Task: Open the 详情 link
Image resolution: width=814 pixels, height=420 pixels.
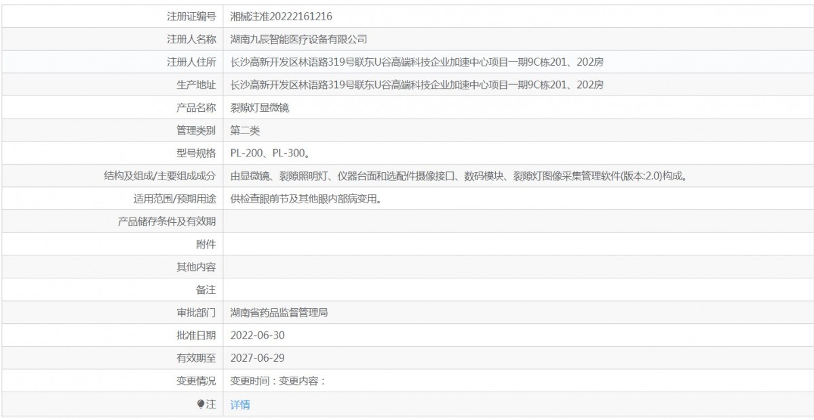Action: (240, 404)
